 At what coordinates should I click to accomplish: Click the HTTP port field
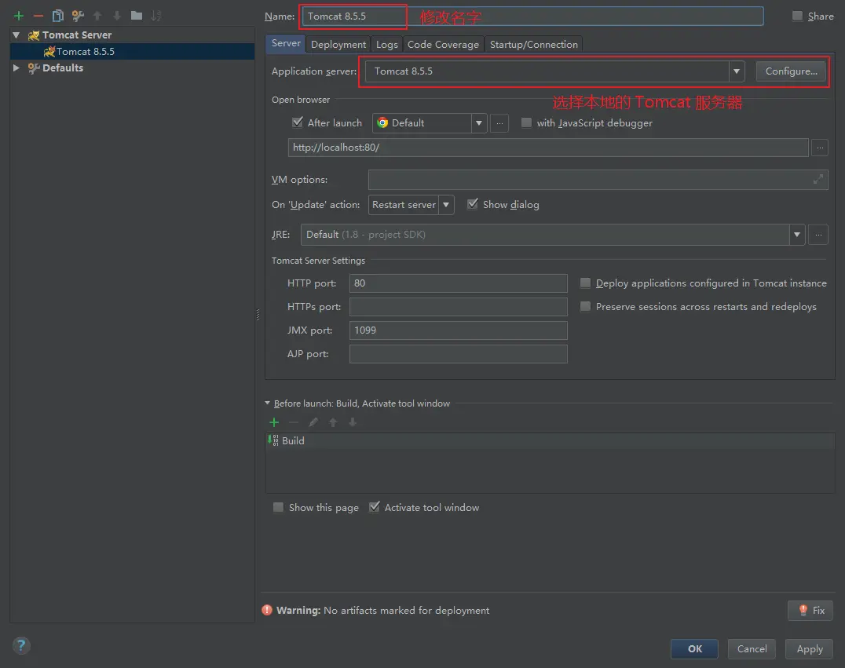[x=458, y=283]
